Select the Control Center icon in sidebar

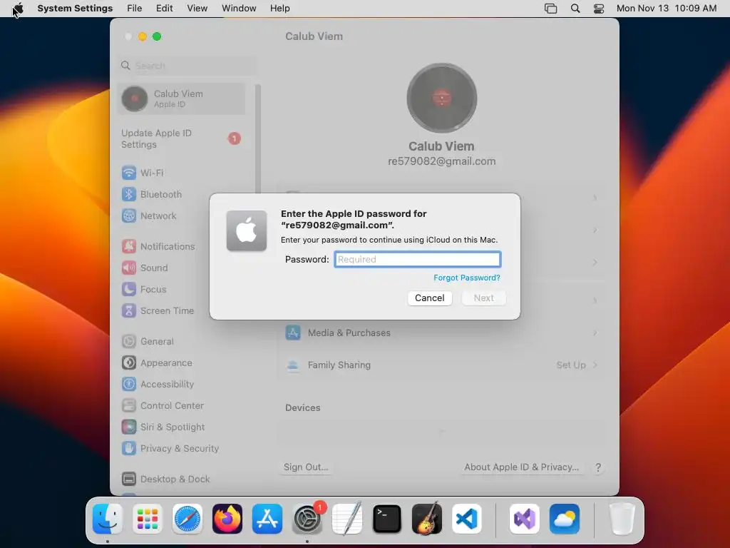click(x=129, y=406)
